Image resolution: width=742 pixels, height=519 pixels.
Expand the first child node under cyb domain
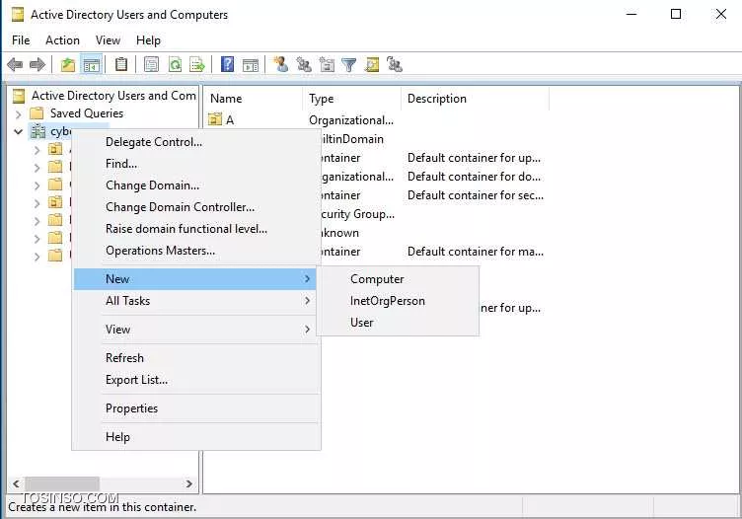pos(37,150)
